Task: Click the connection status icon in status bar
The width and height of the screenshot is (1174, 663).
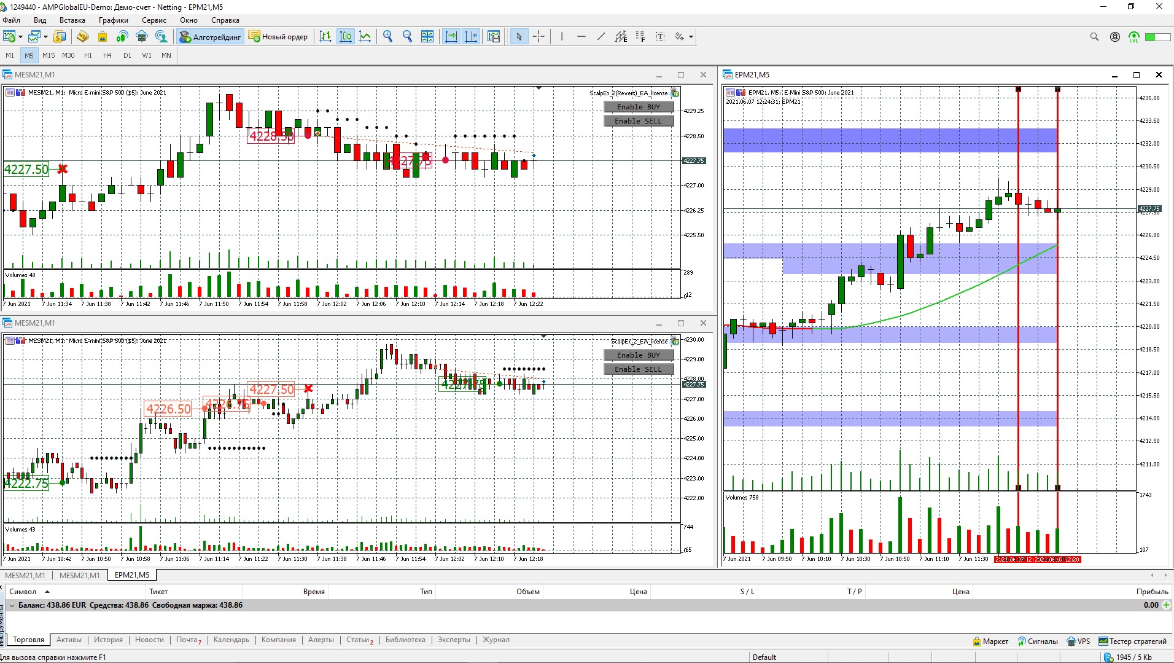Action: coord(1108,657)
